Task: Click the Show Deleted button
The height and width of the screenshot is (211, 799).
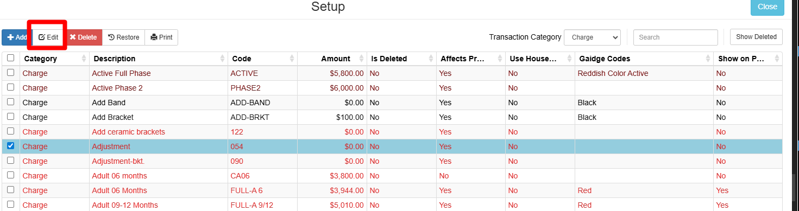Action: click(756, 37)
